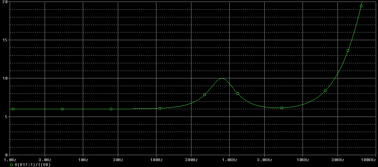Click the 3.0Hz x-axis label
The height and width of the screenshot is (167, 378).
[45, 160]
